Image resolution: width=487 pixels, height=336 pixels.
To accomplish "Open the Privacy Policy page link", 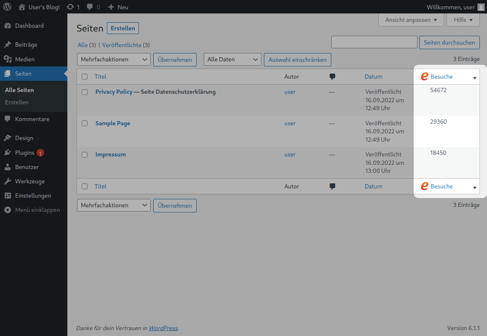I will [x=114, y=92].
